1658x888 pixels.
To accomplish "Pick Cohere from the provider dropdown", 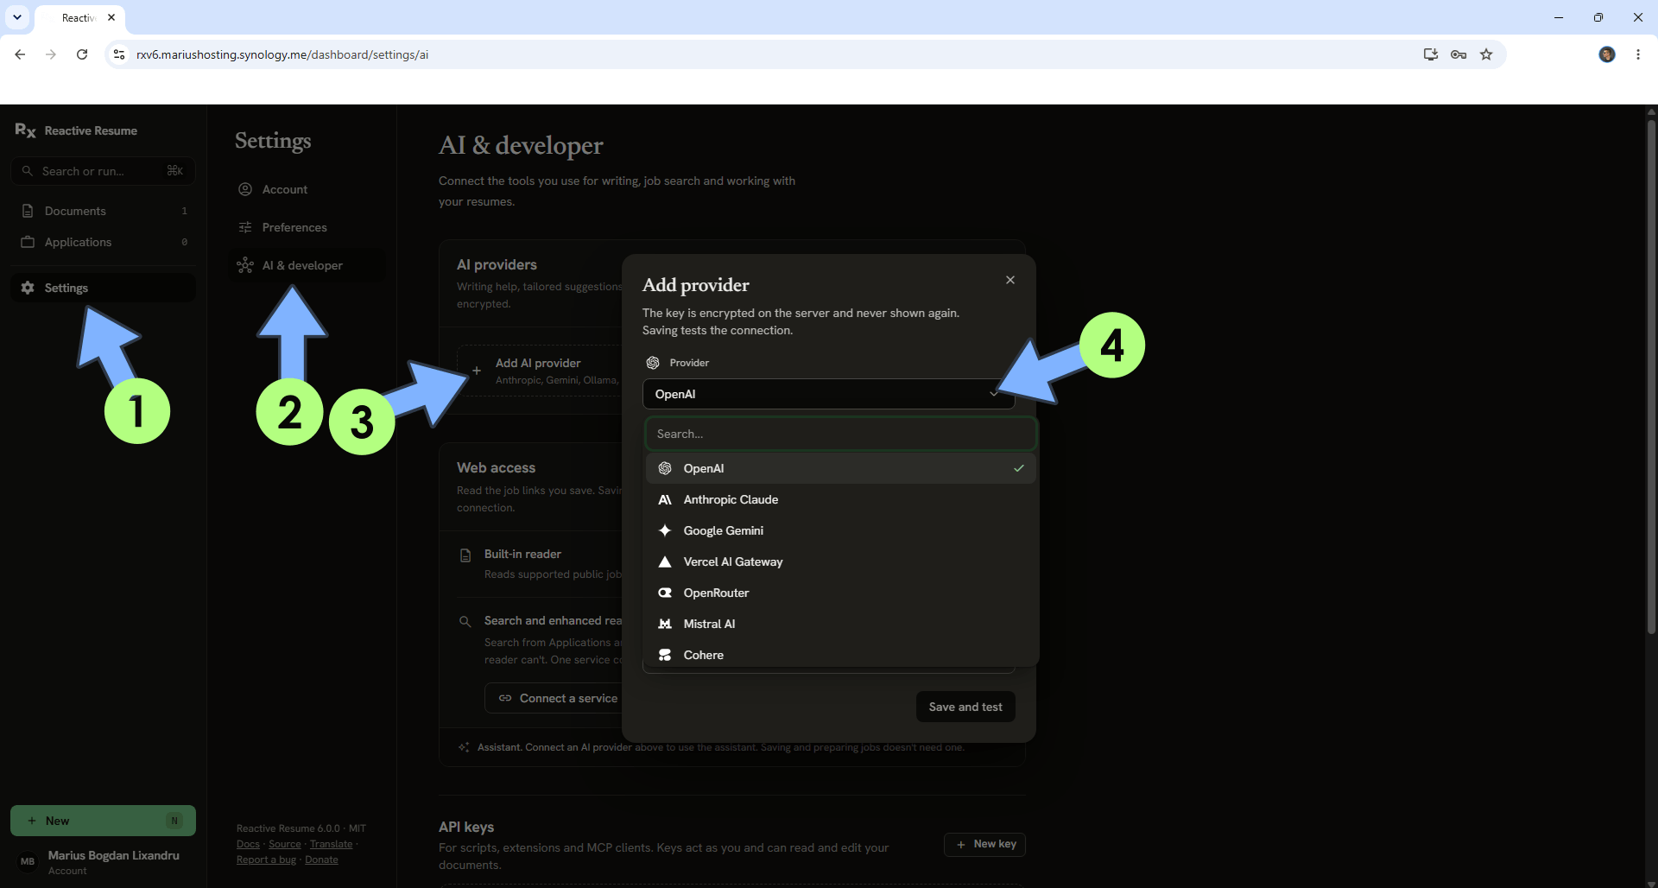I will pyautogui.click(x=841, y=655).
